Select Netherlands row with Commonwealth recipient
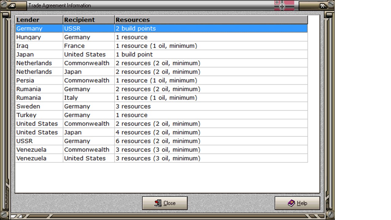391x220 pixels. click(161, 63)
